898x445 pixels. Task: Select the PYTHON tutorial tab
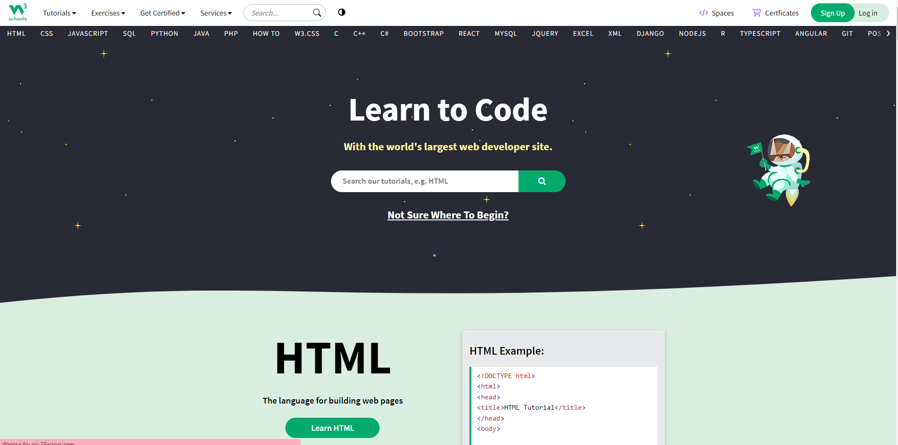pos(164,33)
